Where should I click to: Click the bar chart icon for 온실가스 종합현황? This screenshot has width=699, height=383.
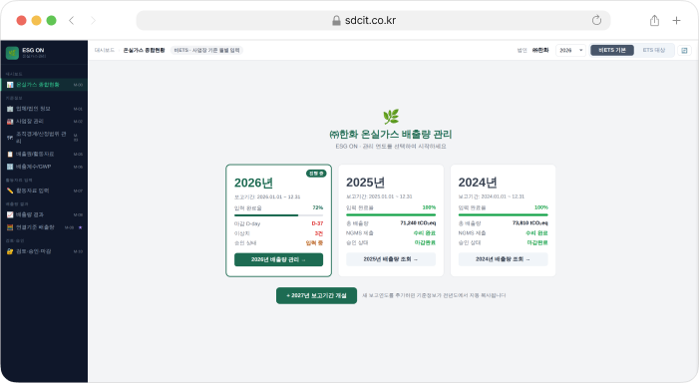(x=10, y=85)
